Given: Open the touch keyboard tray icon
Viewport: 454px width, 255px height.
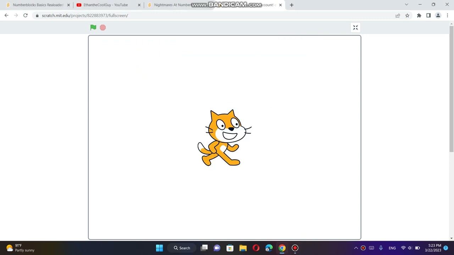Looking at the screenshot, I should (371, 248).
